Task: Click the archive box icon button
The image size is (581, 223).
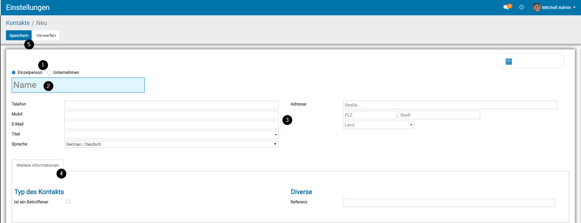Action: coord(508,62)
